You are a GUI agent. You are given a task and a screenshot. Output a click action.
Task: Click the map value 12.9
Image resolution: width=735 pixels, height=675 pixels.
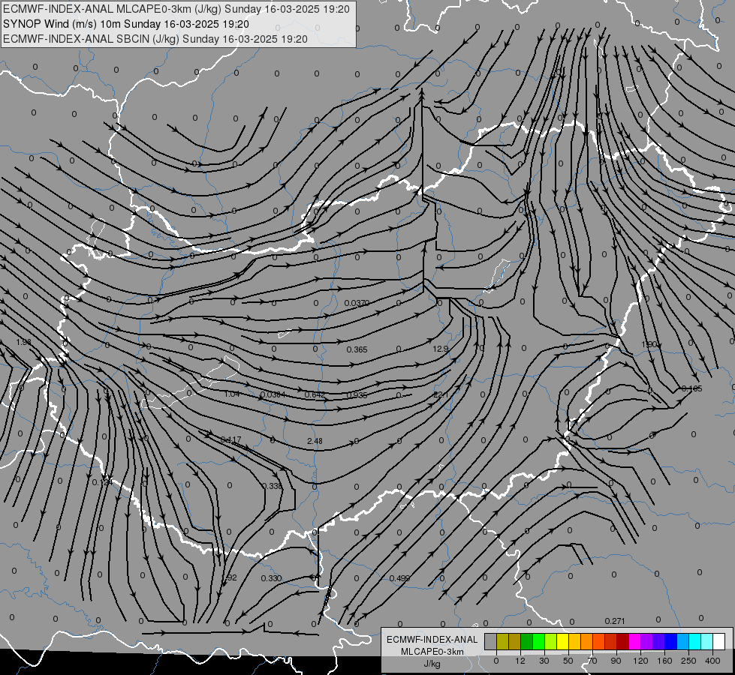click(440, 349)
